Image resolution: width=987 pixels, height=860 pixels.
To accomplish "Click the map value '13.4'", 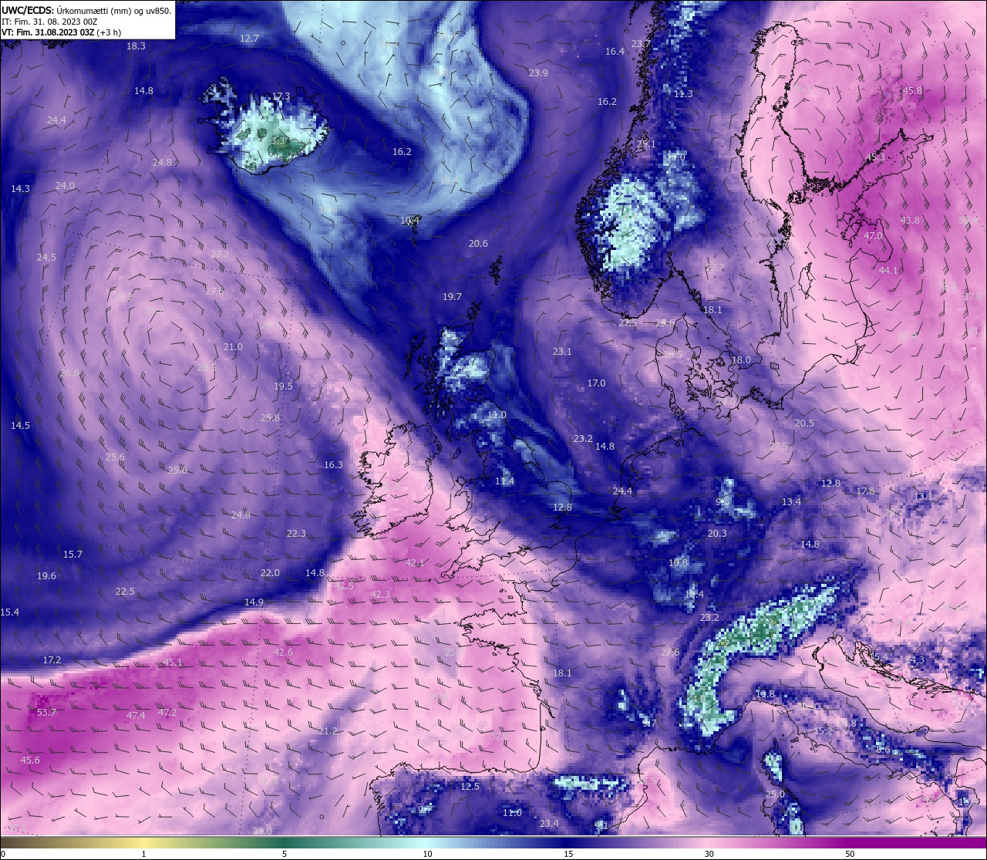I will pyautogui.click(x=791, y=502).
